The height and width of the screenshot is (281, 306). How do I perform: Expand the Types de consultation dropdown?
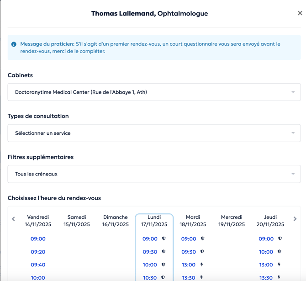point(154,133)
